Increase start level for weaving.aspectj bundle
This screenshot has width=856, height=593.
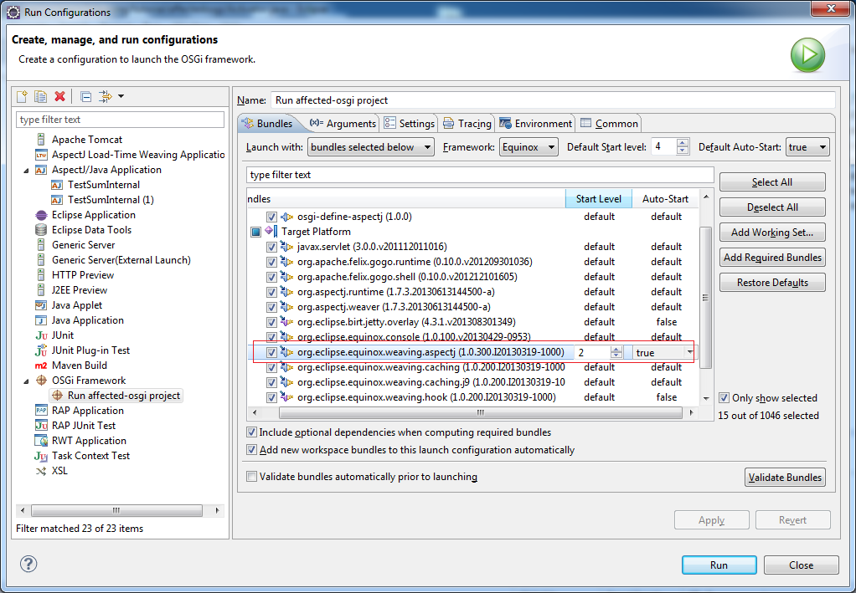(x=616, y=350)
